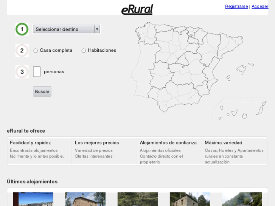This screenshot has width=275, height=206.
Task: Open fifth lodging thumbnail with misty trees
Action: [x=242, y=199]
